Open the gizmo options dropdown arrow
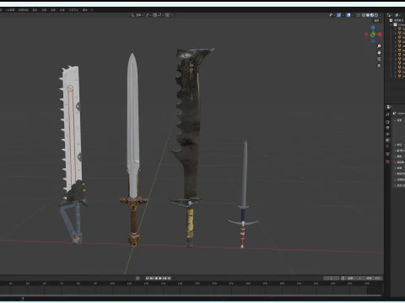Image resolution: width=405 pixels, height=303 pixels. point(343,15)
